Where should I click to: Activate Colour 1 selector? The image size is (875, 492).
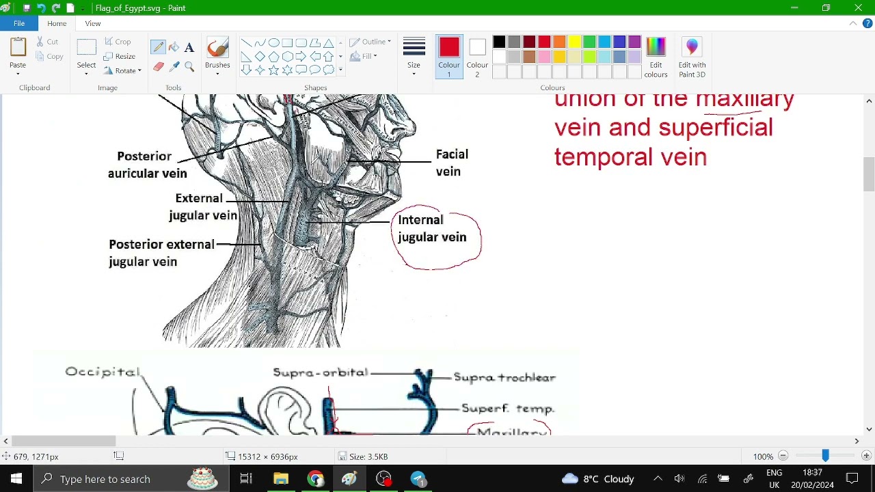449,57
